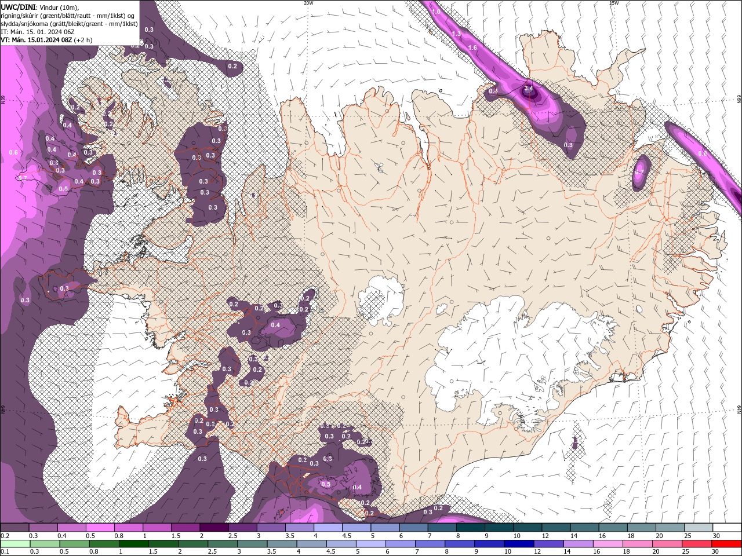Click the lower legend swatch labeled 20
Screen dimensions: 742x556
[x=668, y=544]
